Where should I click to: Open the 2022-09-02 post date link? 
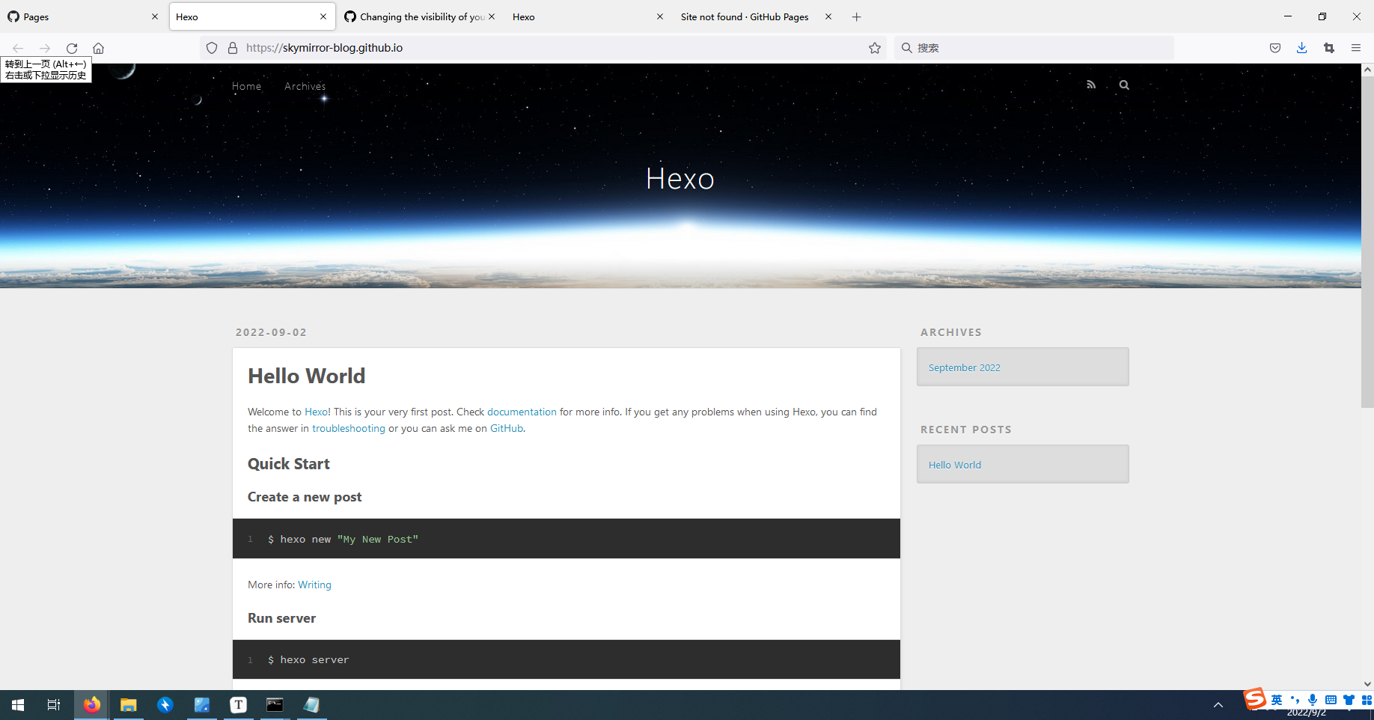271,332
